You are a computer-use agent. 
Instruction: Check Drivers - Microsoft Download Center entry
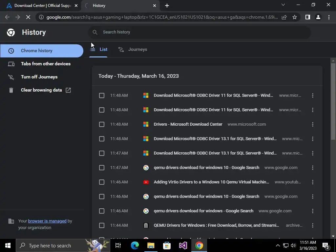102,124
